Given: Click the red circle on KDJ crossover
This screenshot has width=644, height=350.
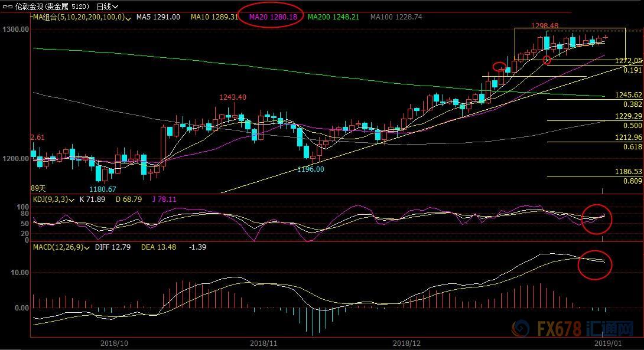Looking at the screenshot, I should [x=597, y=218].
